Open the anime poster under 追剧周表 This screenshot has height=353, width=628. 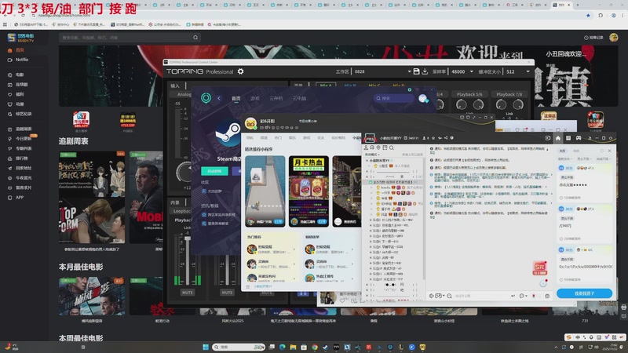(x=92, y=198)
